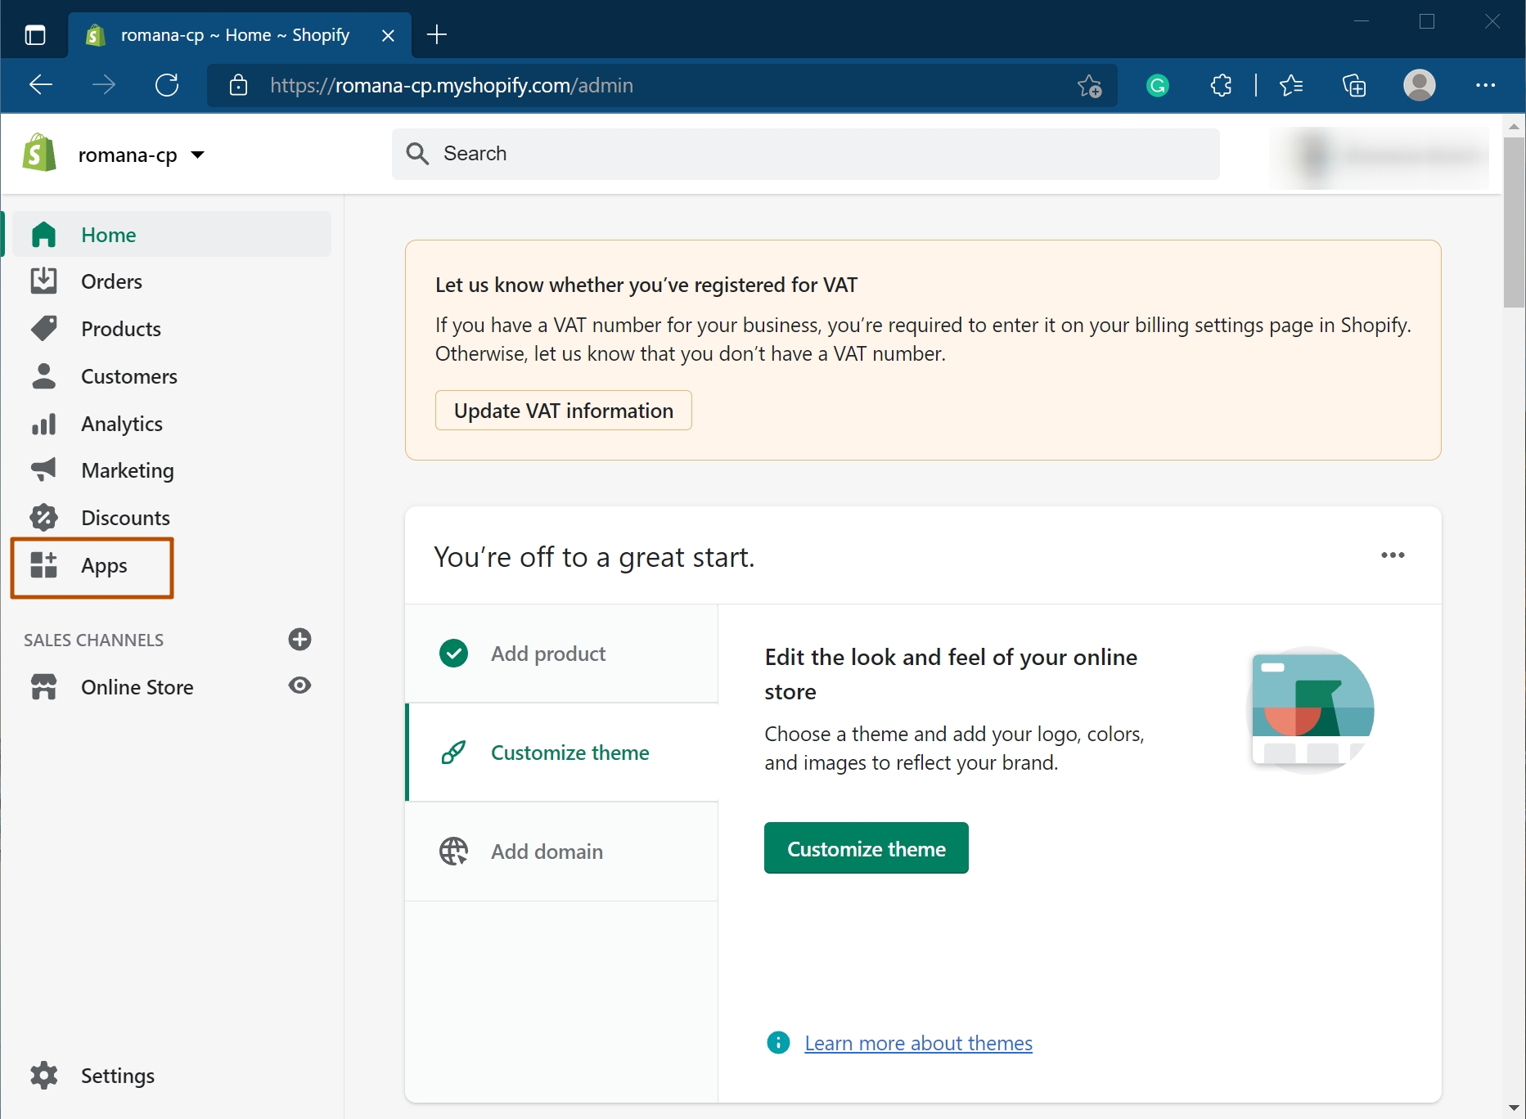
Task: Close the Shopify browser tab
Action: (x=388, y=35)
